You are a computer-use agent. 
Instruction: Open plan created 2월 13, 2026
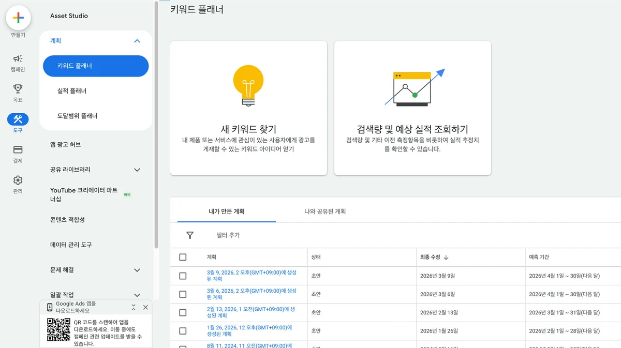(251, 313)
